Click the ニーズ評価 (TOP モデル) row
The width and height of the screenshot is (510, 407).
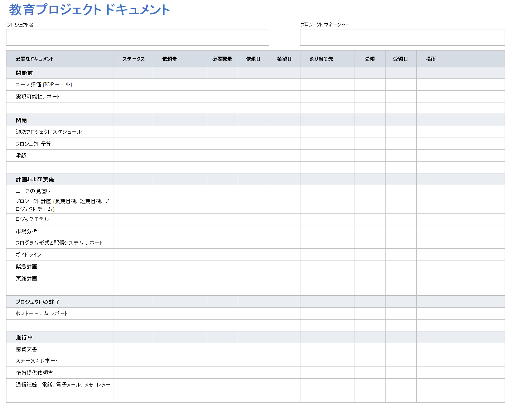tap(255, 85)
